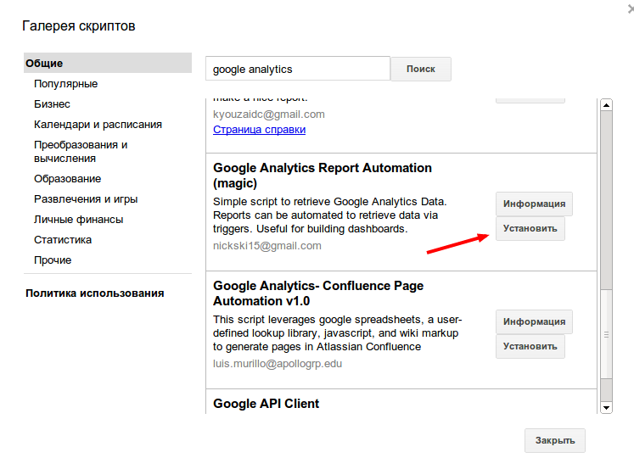Open Календари и расписания category
The height and width of the screenshot is (458, 634).
point(98,124)
